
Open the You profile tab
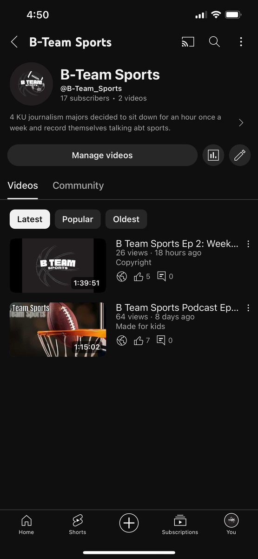pos(231,524)
